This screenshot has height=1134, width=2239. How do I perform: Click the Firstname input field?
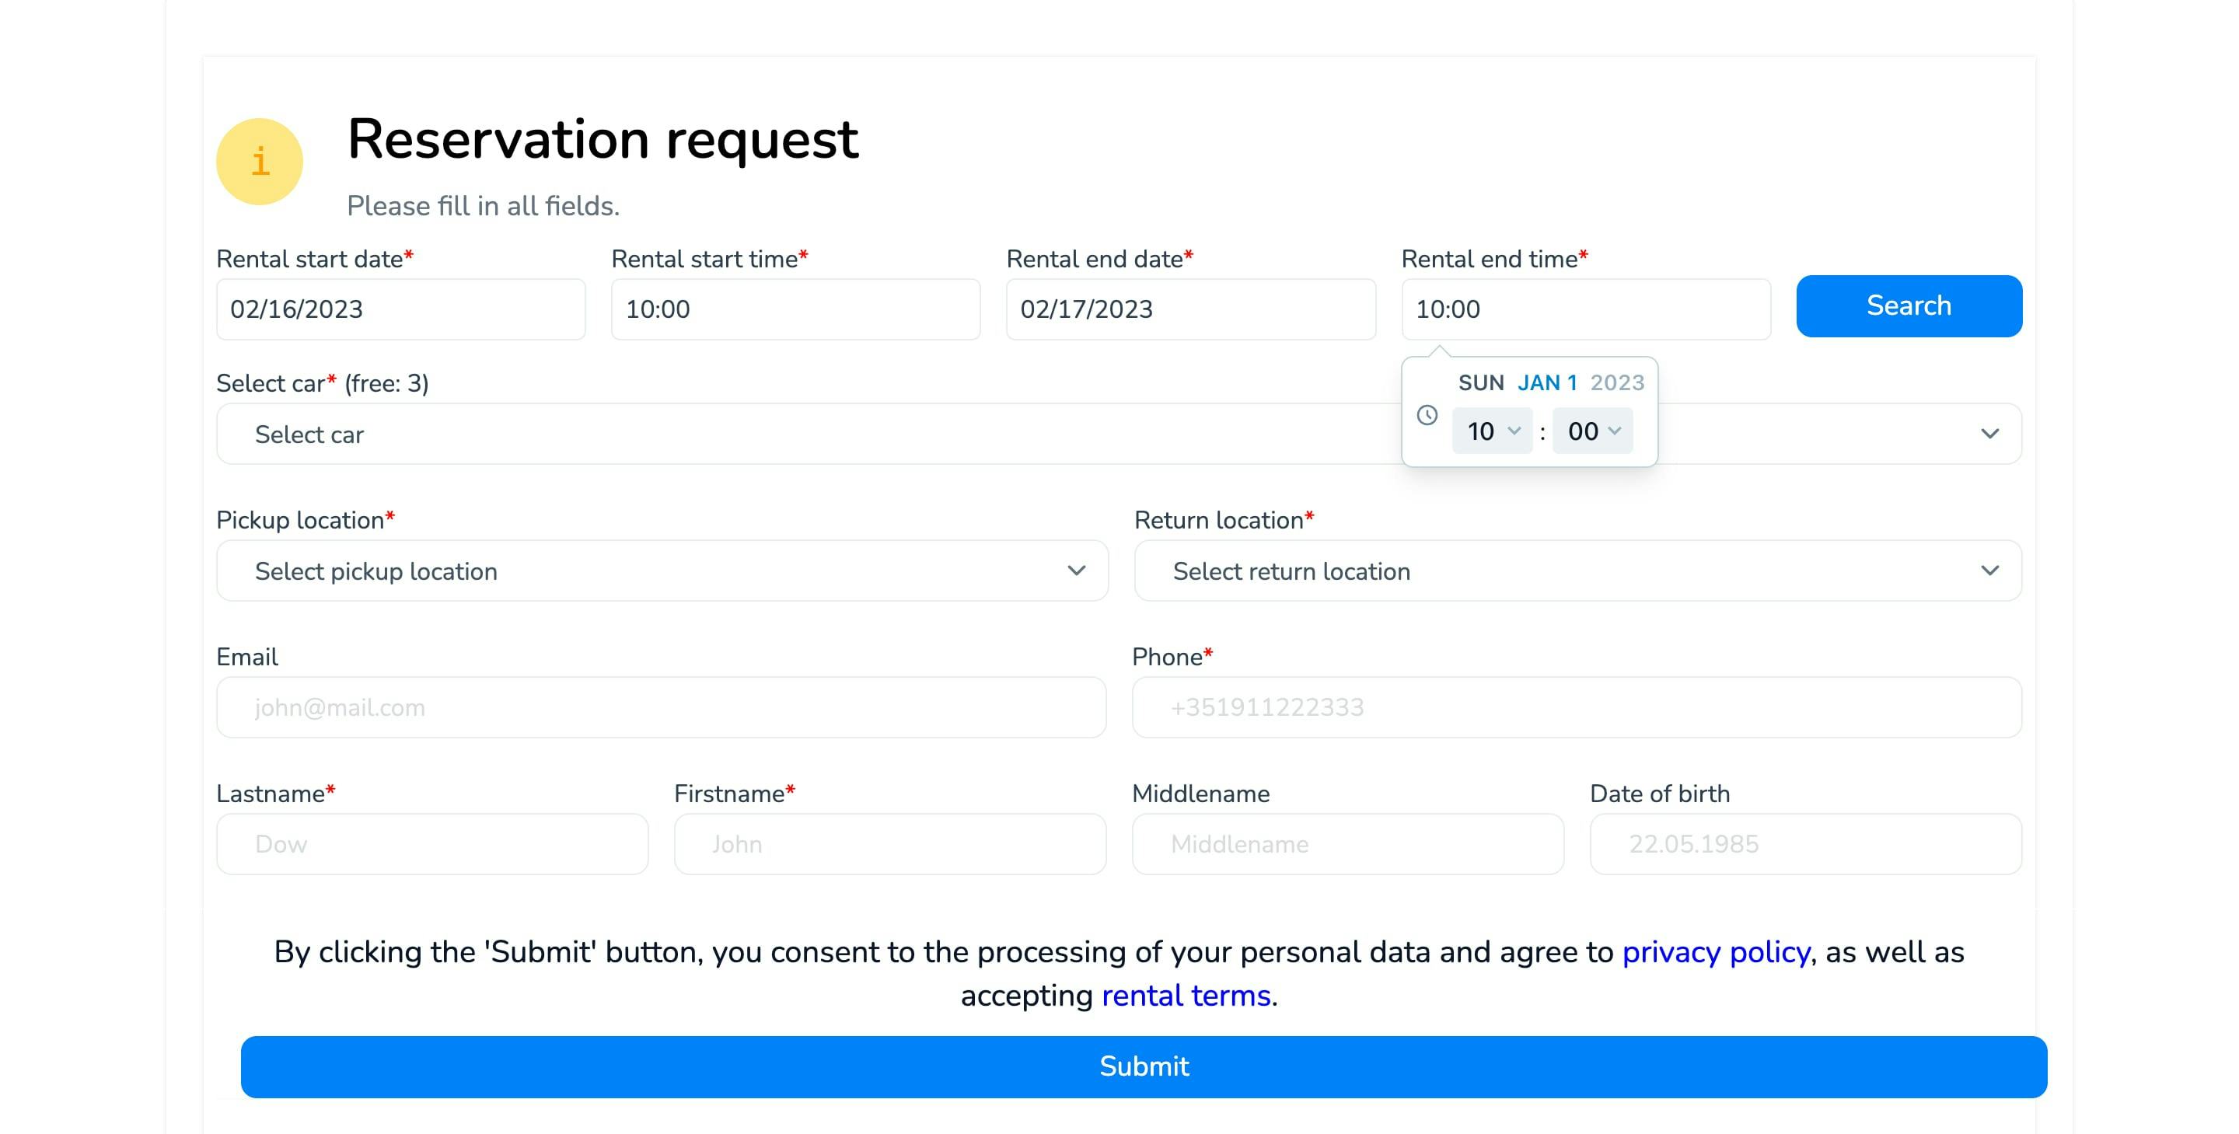pos(890,844)
